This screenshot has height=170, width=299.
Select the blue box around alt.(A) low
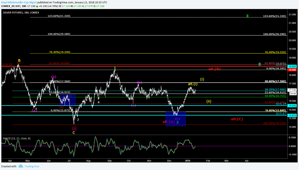tap(175, 119)
